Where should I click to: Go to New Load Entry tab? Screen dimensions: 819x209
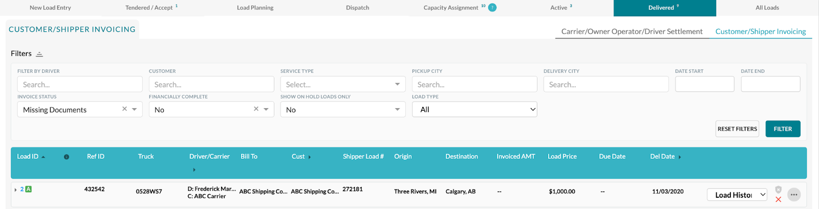[x=50, y=8]
